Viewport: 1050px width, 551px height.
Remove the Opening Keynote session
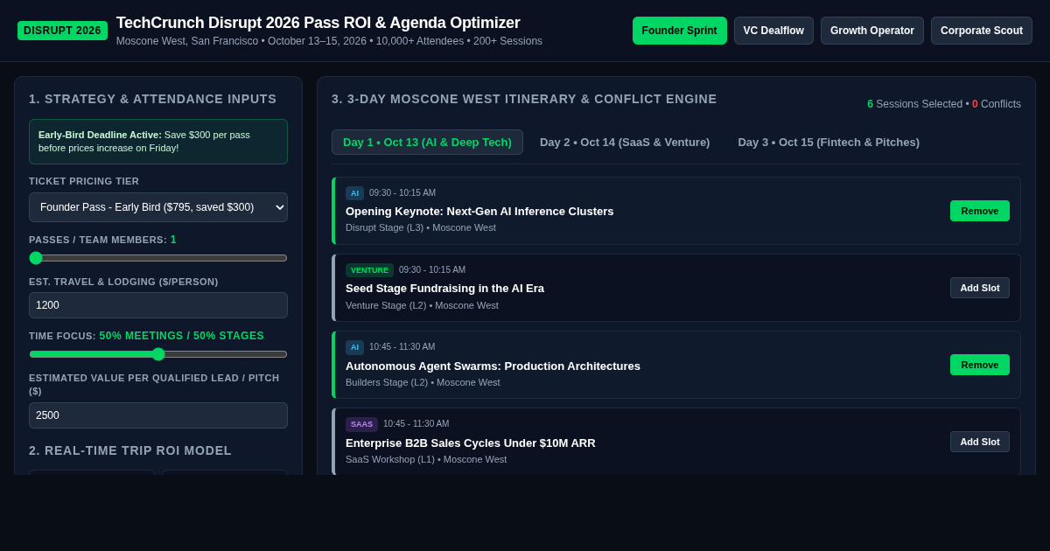tap(980, 211)
